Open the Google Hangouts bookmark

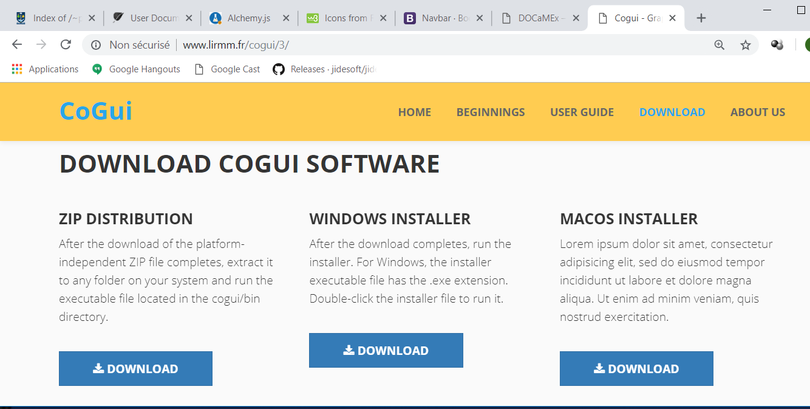(136, 69)
